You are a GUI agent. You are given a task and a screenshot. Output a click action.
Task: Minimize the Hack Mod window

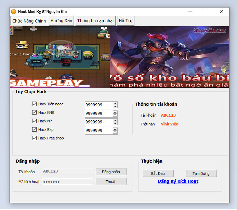(x=190, y=12)
